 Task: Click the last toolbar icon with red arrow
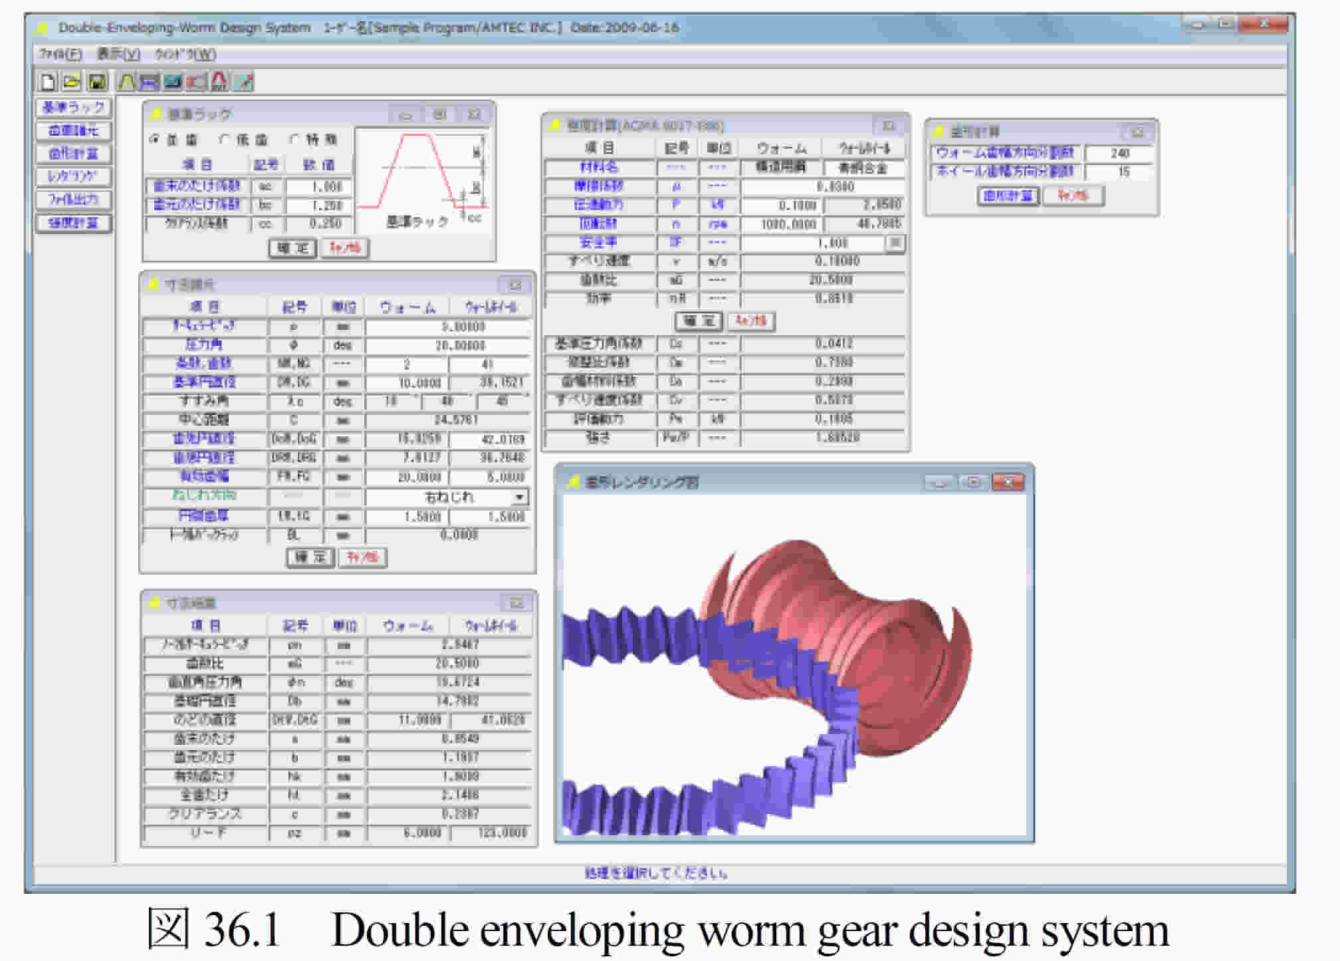click(244, 82)
